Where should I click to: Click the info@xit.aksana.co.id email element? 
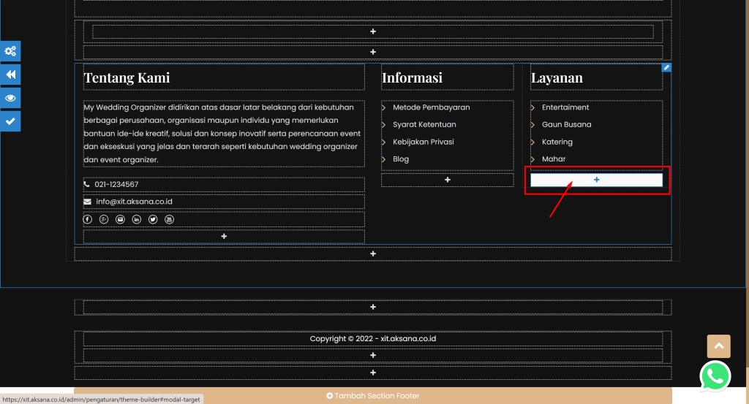click(x=134, y=202)
